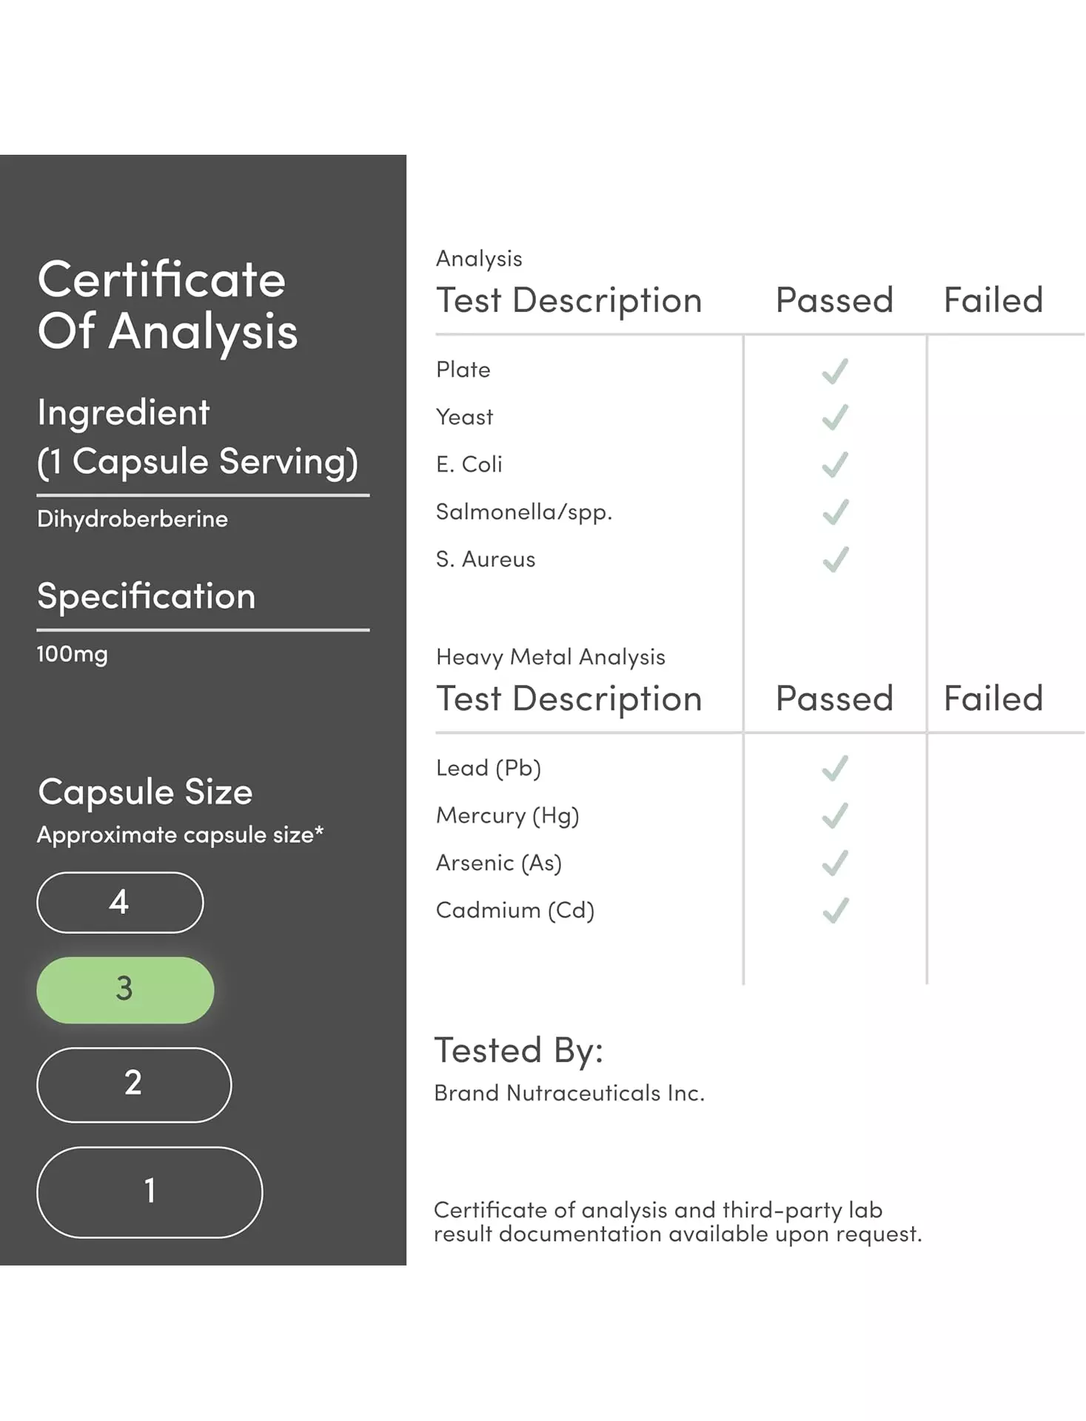The height and width of the screenshot is (1421, 1086).
Task: Click the 100mg specification value
Action: [x=73, y=654]
